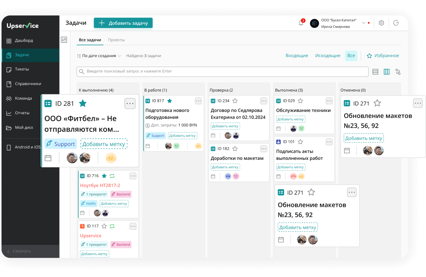The width and height of the screenshot is (426, 277).
Task: Open the По дате создания sort dropdown
Action: [99, 56]
